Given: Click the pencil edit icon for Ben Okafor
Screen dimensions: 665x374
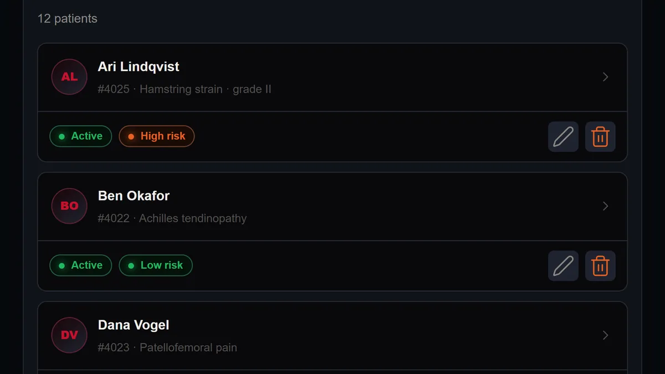Looking at the screenshot, I should (563, 265).
